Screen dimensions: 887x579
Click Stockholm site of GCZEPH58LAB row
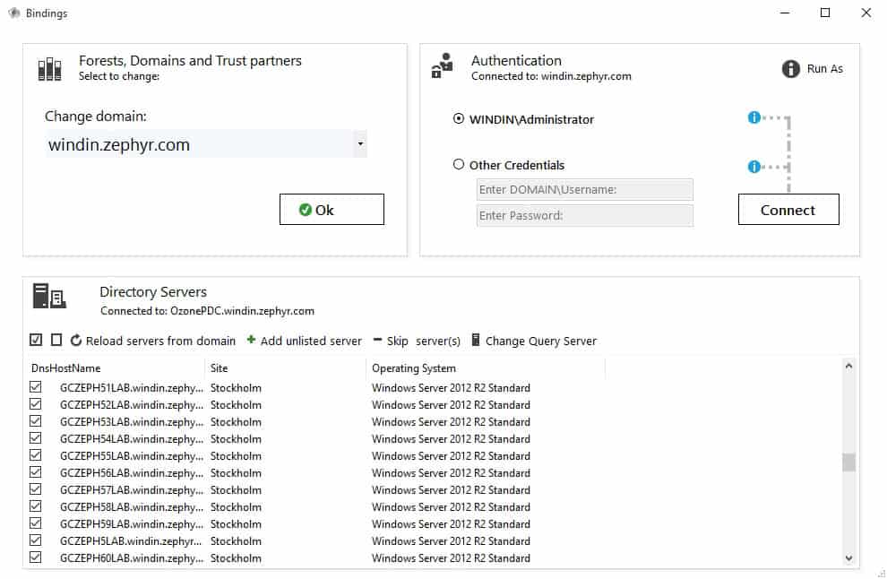(236, 506)
